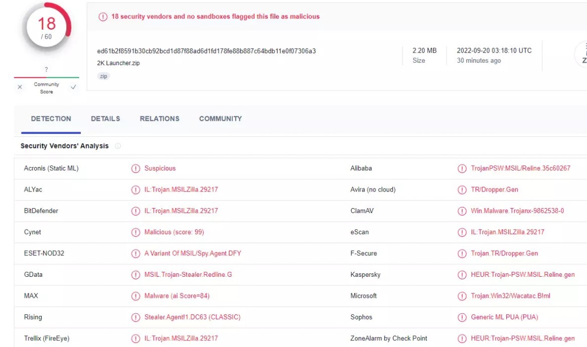Click the warning icon in BitDefender row

(135, 211)
